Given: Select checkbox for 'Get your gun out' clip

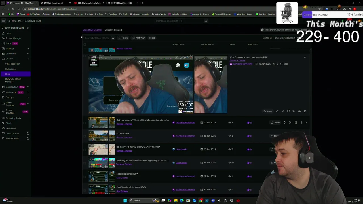Looking at the screenshot, I should pyautogui.click(x=85, y=123).
